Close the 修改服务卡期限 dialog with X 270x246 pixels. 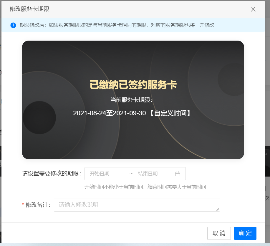coord(253,9)
